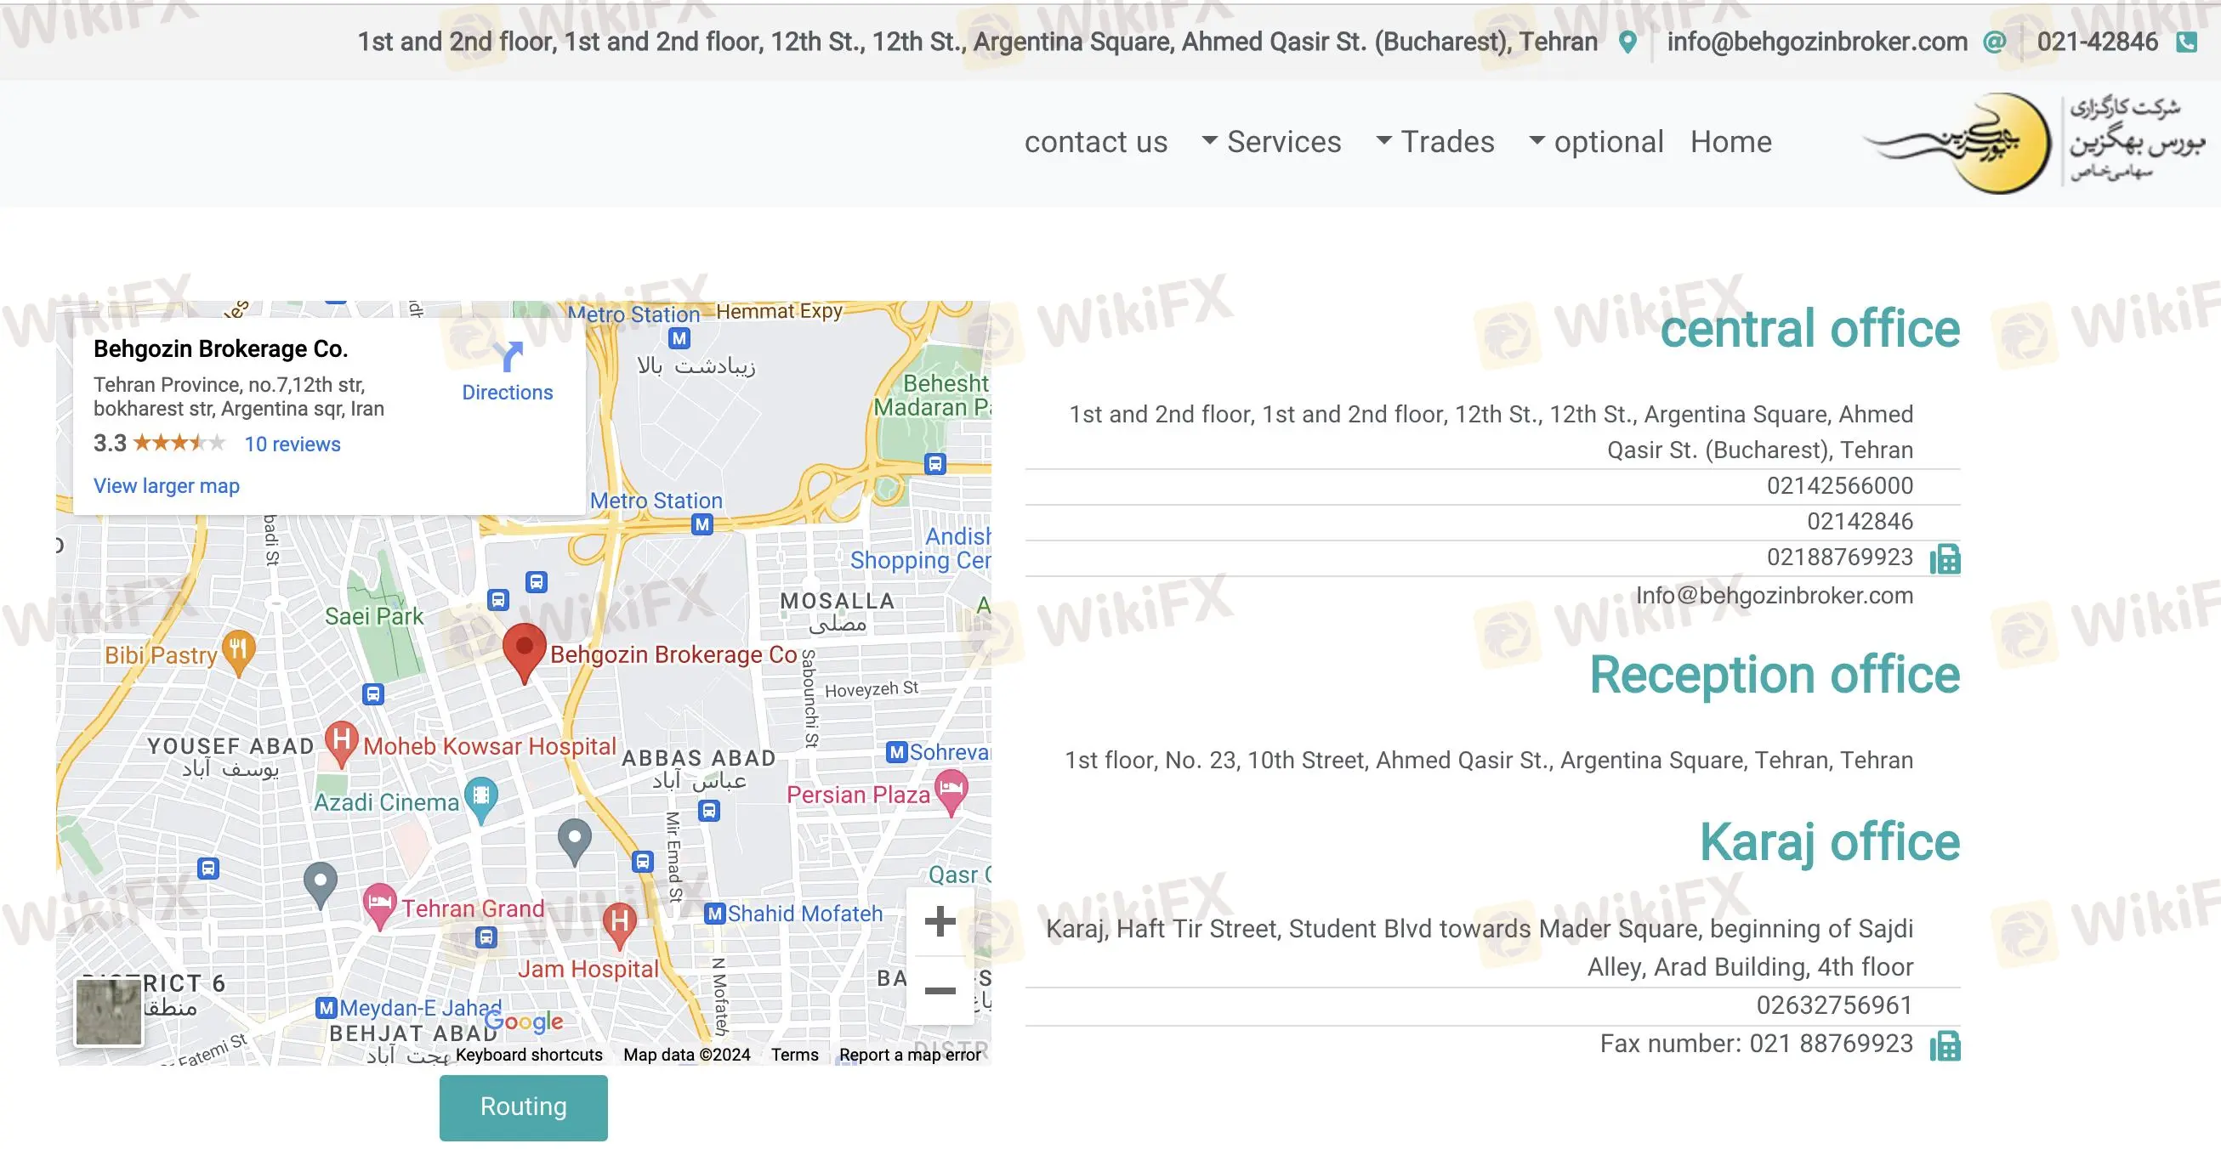Switch to satellite view thumbnail
Image resolution: width=2221 pixels, height=1149 pixels.
[x=109, y=1013]
